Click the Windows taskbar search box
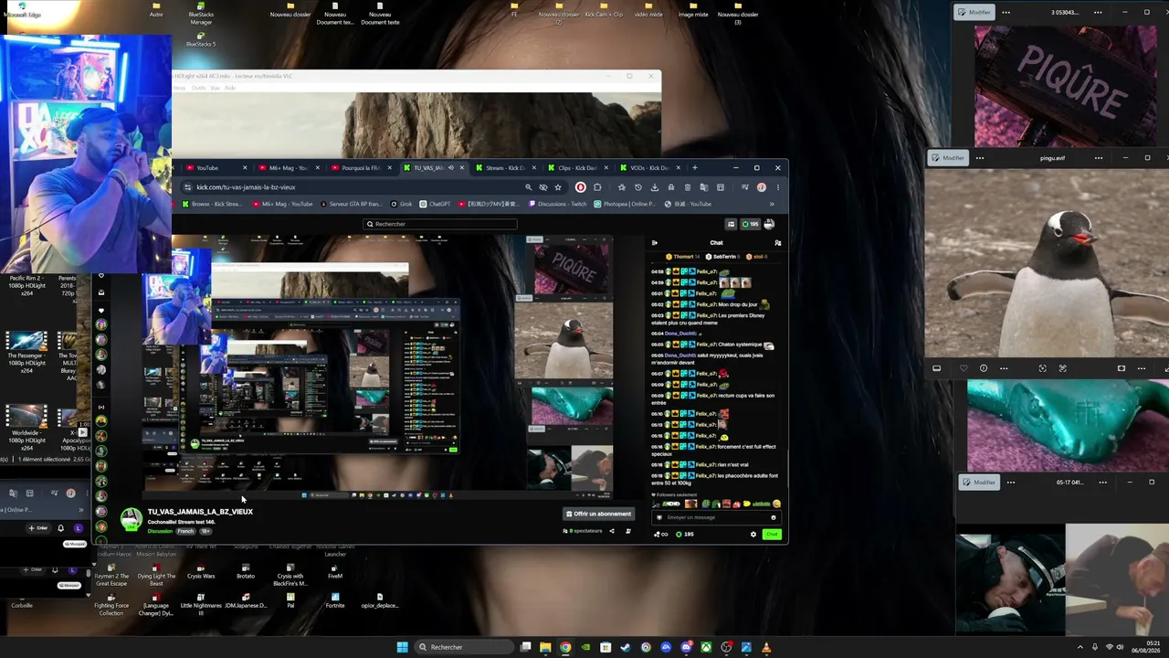Image resolution: width=1169 pixels, height=658 pixels. point(462,647)
